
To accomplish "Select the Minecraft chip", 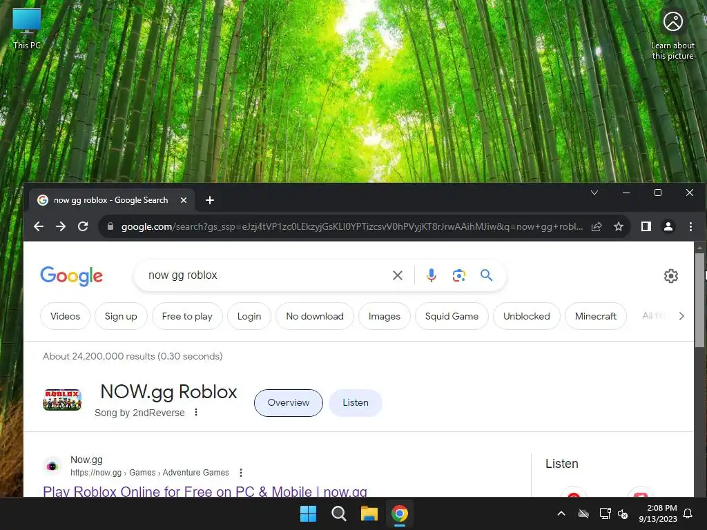I will [595, 316].
